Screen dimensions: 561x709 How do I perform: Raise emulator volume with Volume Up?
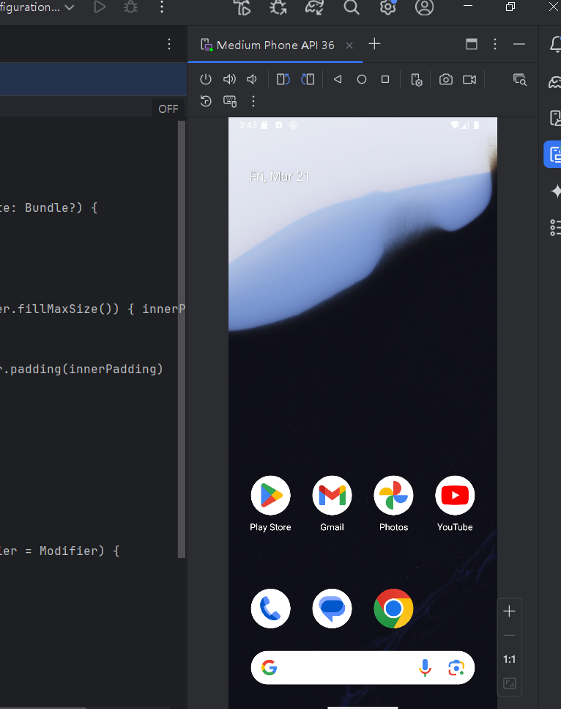coord(229,80)
